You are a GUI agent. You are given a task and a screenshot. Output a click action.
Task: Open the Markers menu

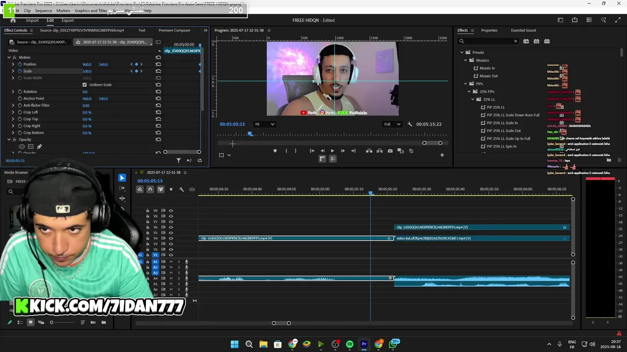63,10
